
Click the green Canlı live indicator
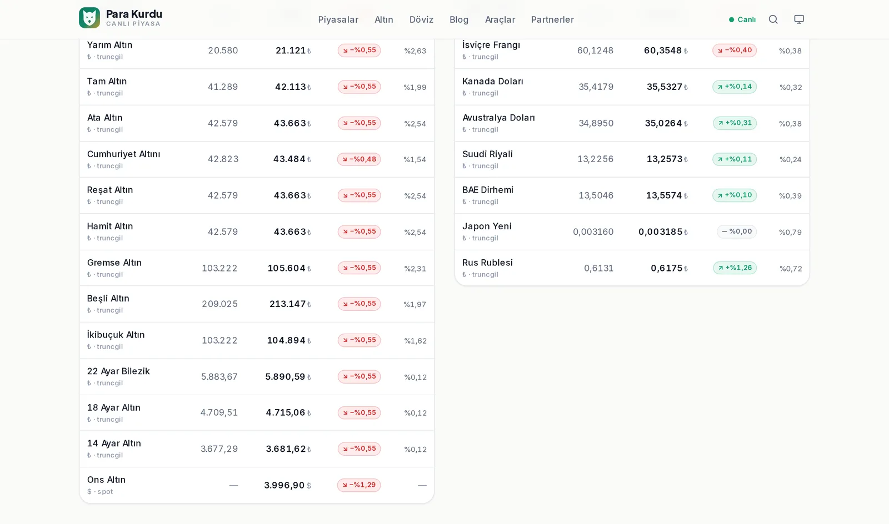[742, 19]
